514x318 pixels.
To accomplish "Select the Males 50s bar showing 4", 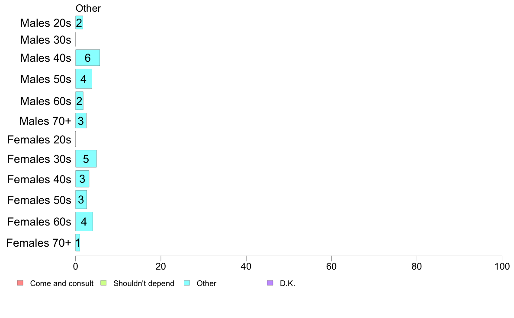I will [x=84, y=79].
